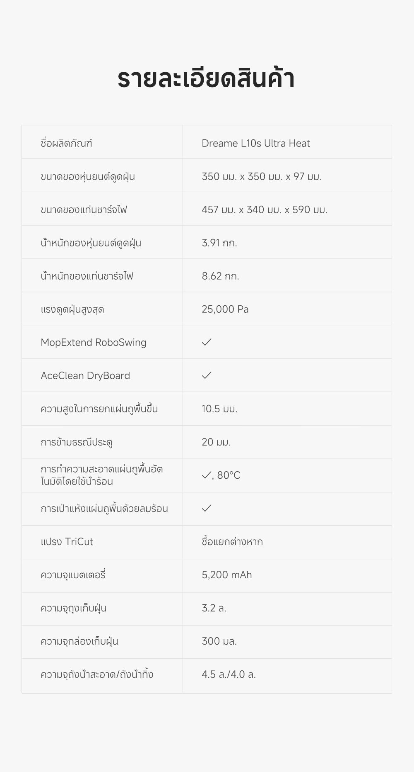Click the Dreame L10s Ultra Heat name
Image resolution: width=414 pixels, height=772 pixels.
tap(256, 144)
